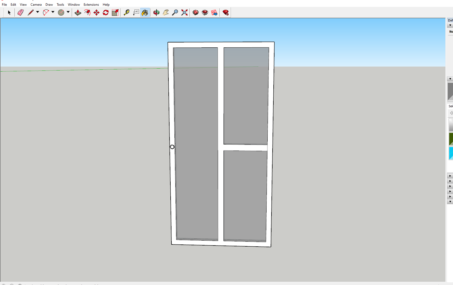The height and width of the screenshot is (285, 453).
Task: Activate the Push/Pull tool
Action: coord(78,13)
